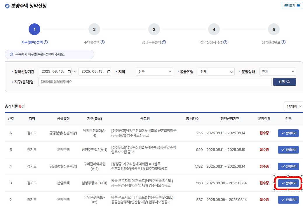Screen dimensions: 303x208
Task: Click announcement title 왕숙 푸르지오 더 퍼스트 B-1BL
Action: (142, 183)
